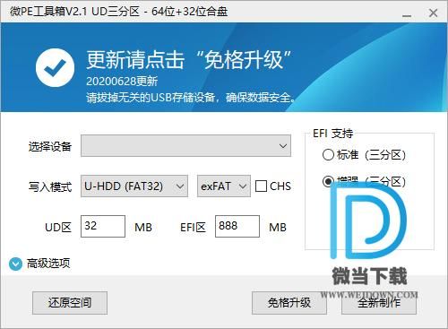Close the 微PE工具箱 window

tap(433, 13)
